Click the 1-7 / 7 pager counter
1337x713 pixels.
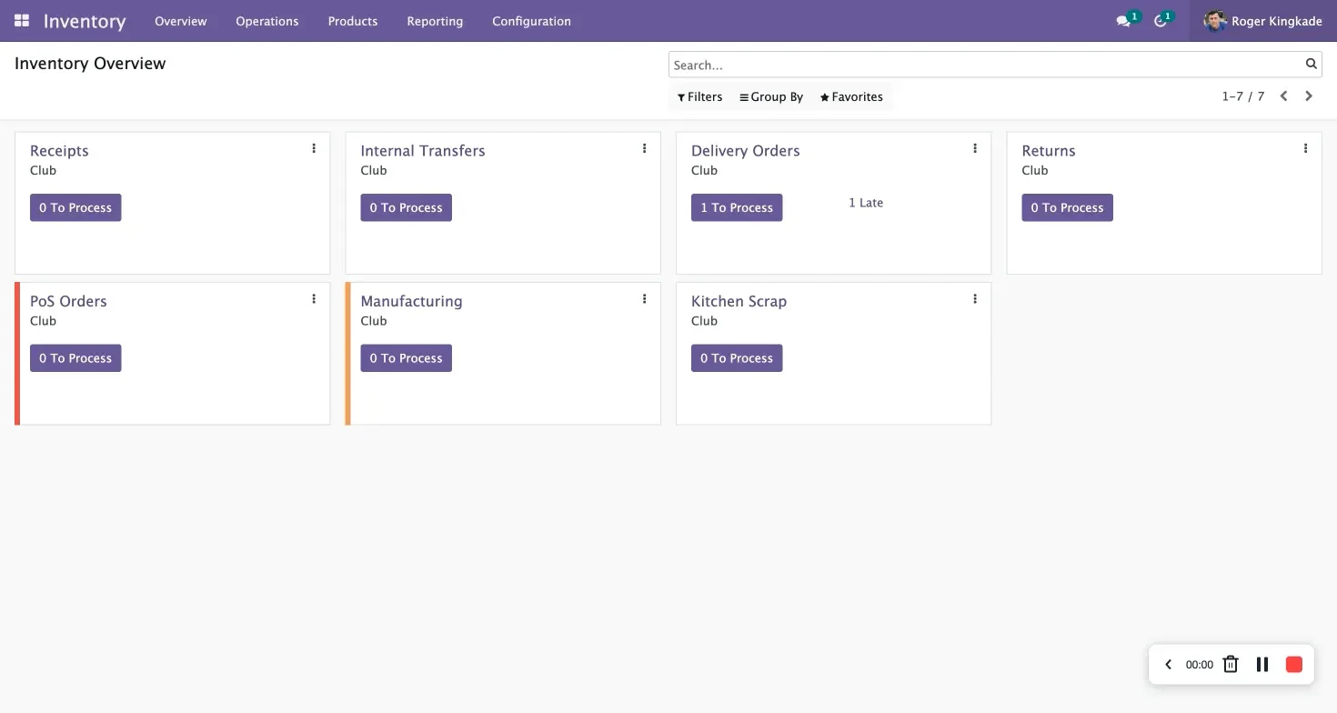(x=1243, y=96)
